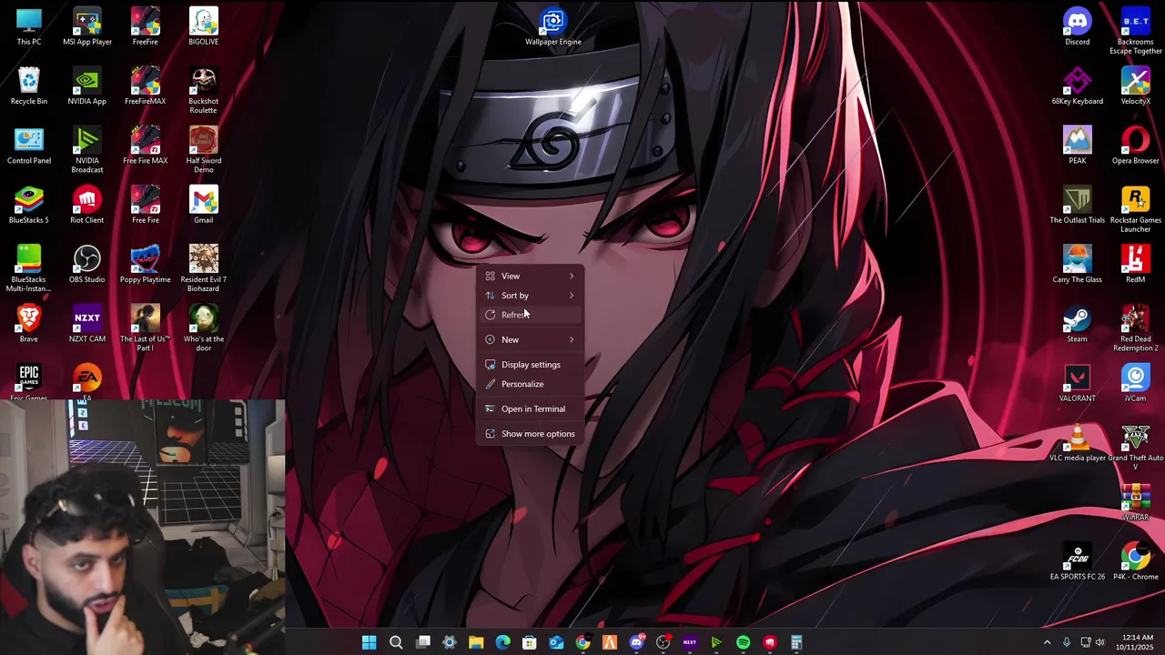Open File Explorer from taskbar
Viewport: 1165px width, 655px height.
pos(476,643)
